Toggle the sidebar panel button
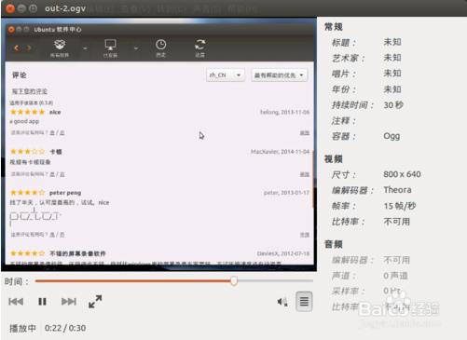 [x=304, y=302]
